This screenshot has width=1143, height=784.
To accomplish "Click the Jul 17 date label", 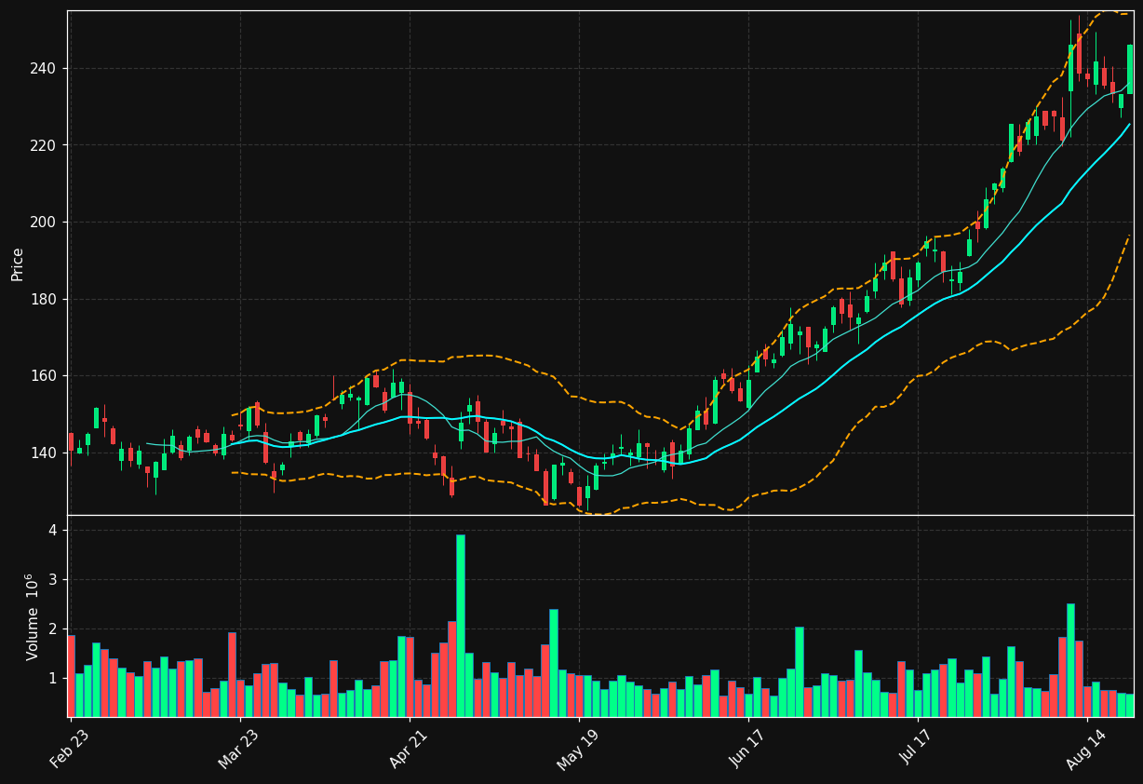I will [x=918, y=748].
